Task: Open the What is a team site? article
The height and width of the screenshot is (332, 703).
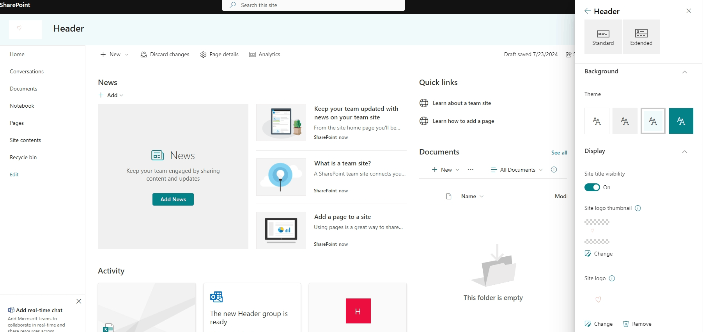Action: pyautogui.click(x=343, y=163)
